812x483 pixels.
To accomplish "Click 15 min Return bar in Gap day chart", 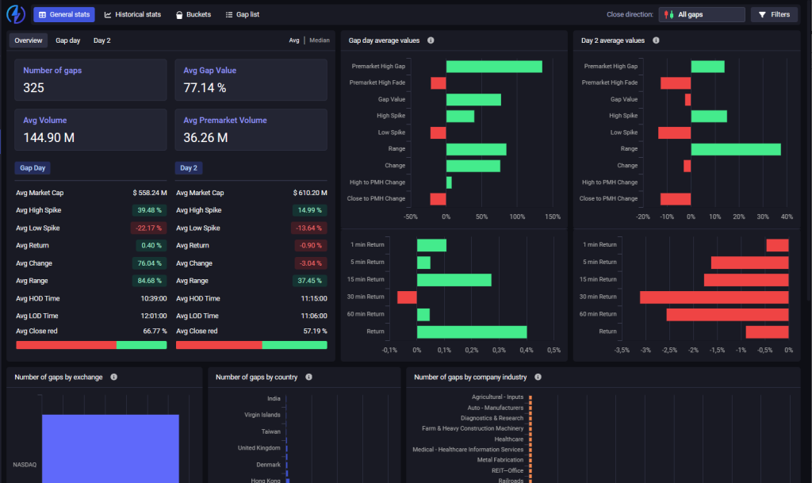I will click(454, 280).
